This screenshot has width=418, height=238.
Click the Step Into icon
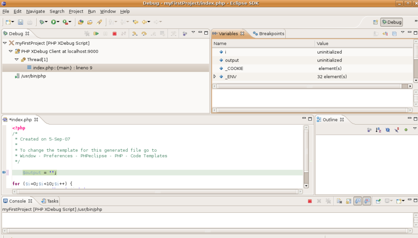[x=135, y=34]
